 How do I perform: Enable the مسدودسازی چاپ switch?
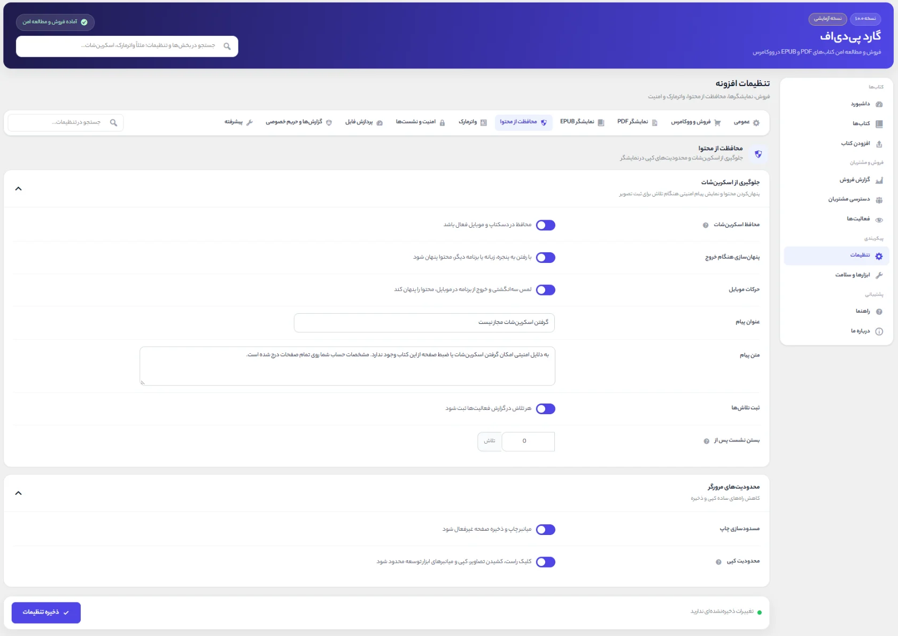click(x=545, y=530)
